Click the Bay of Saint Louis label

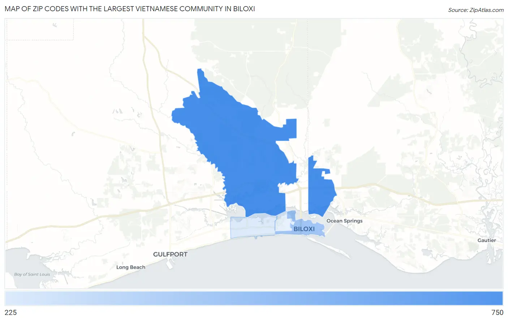(32, 274)
